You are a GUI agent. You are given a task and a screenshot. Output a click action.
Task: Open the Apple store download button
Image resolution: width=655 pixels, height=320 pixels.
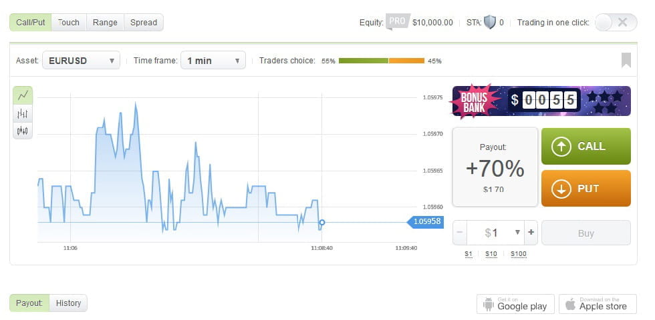point(598,304)
